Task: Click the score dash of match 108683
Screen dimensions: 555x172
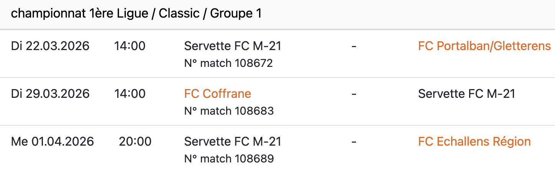Action: pyautogui.click(x=354, y=94)
